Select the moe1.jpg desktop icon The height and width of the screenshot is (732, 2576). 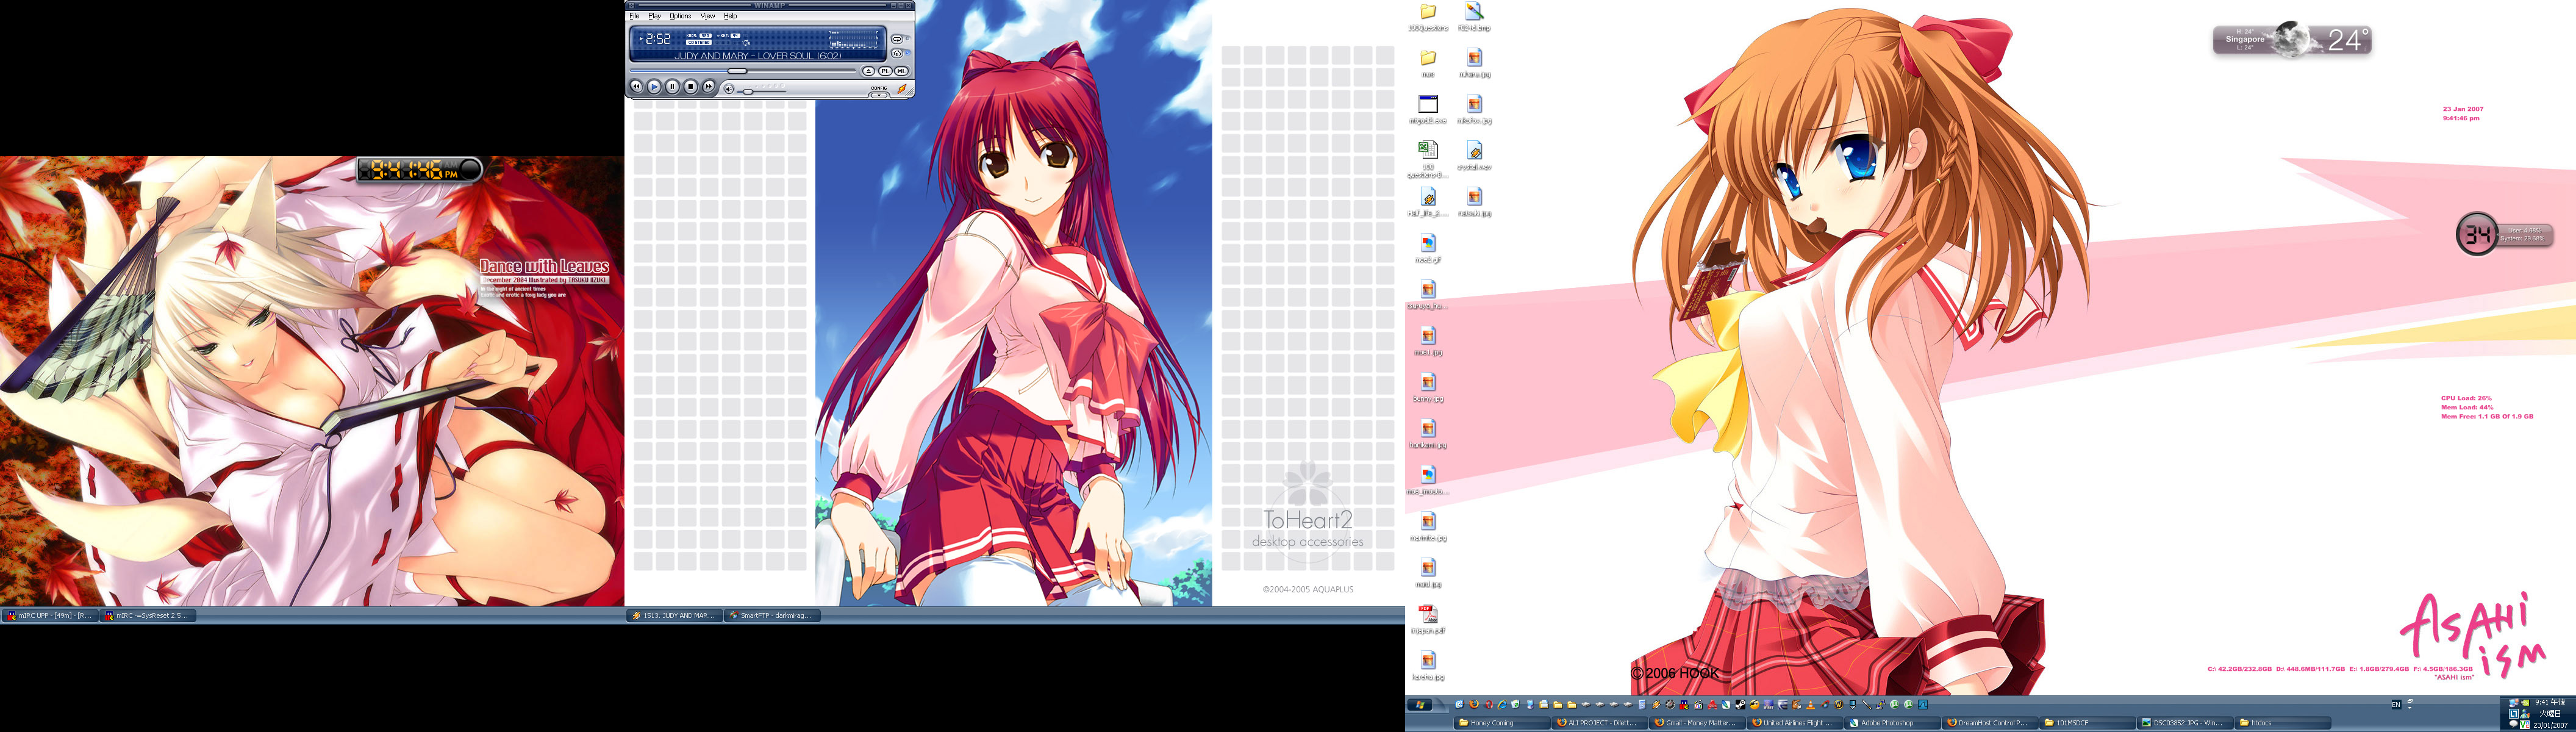1428,341
